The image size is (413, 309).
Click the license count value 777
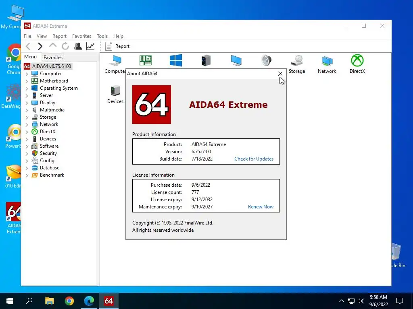pos(195,192)
